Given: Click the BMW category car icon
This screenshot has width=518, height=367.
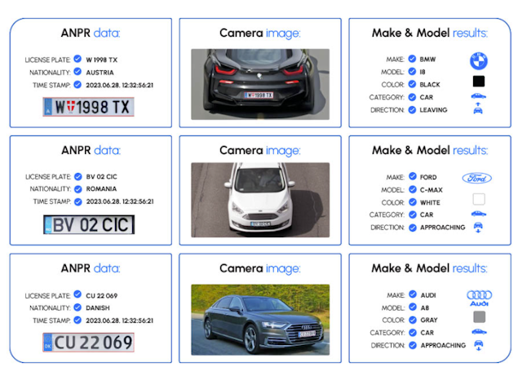Looking at the screenshot, I should [478, 96].
